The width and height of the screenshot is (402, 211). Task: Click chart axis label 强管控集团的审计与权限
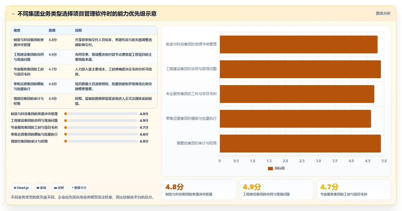(x=197, y=143)
